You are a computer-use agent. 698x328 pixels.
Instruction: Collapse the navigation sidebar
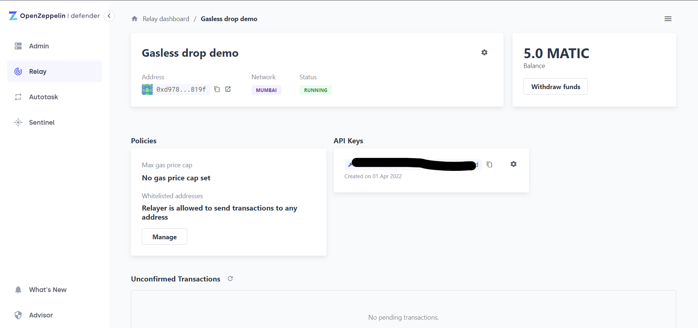(x=109, y=16)
